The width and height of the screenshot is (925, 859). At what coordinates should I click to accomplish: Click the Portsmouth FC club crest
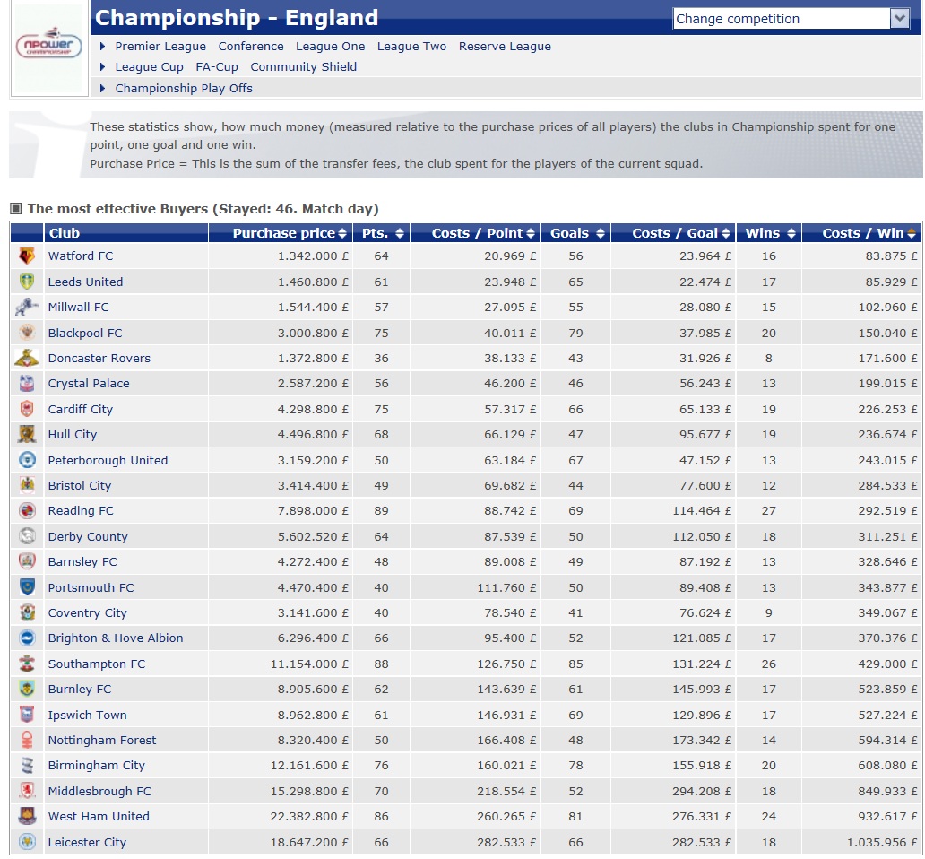(x=27, y=587)
